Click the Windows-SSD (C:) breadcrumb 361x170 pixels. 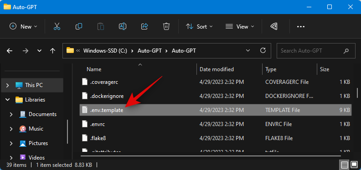click(105, 51)
